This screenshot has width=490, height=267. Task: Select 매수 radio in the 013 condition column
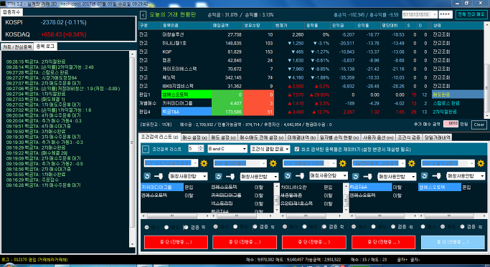point(147,228)
